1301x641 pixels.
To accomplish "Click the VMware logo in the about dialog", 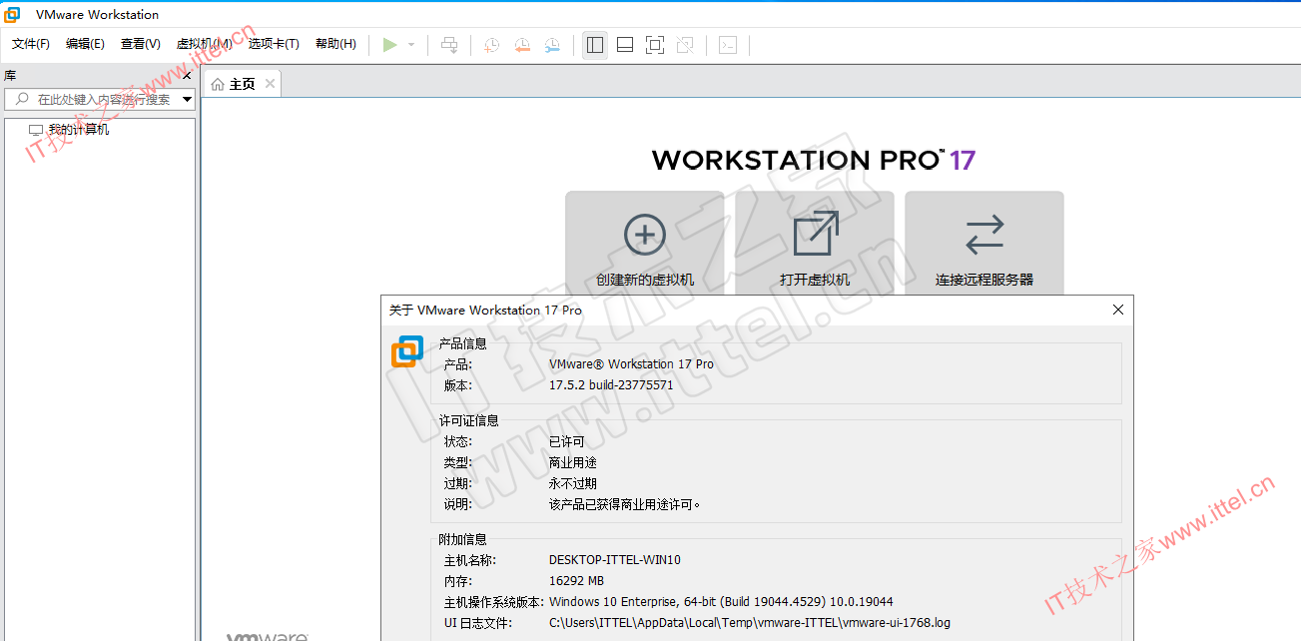I will [407, 351].
